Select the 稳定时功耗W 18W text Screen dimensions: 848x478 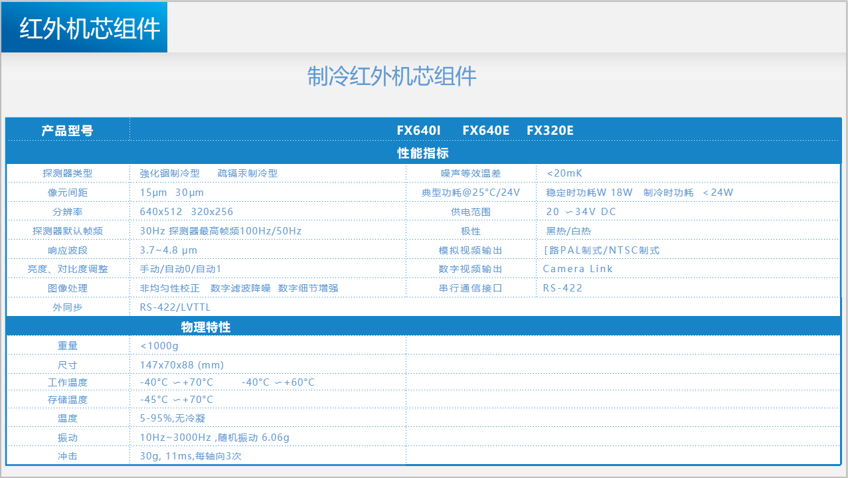pyautogui.click(x=590, y=193)
